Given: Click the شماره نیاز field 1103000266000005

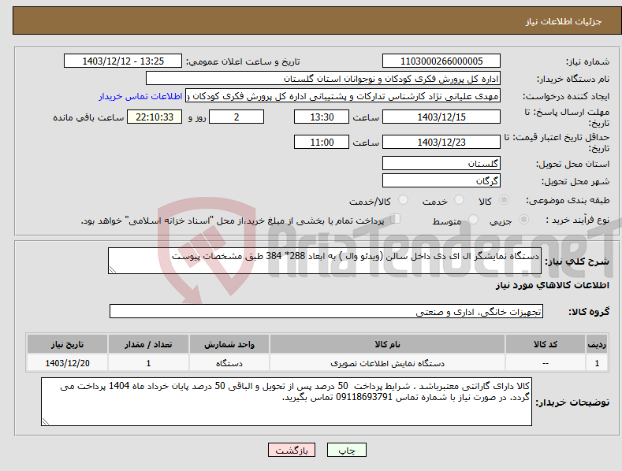Looking at the screenshot, I should point(441,61).
